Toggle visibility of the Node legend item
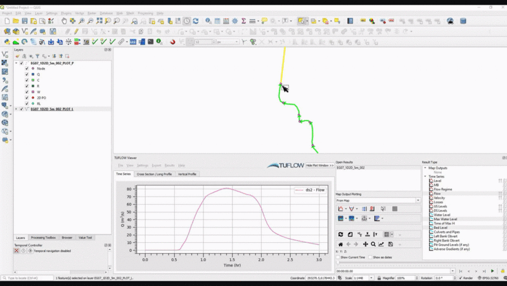 26,68
